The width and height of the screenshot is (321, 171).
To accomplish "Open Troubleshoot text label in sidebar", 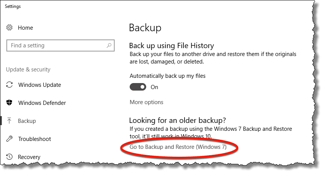I will point(35,139).
